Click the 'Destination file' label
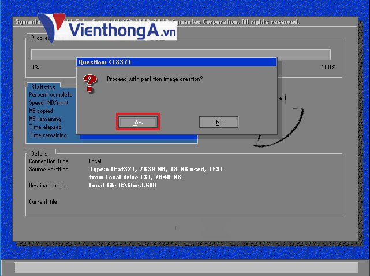The width and height of the screenshot is (370, 276). point(47,185)
